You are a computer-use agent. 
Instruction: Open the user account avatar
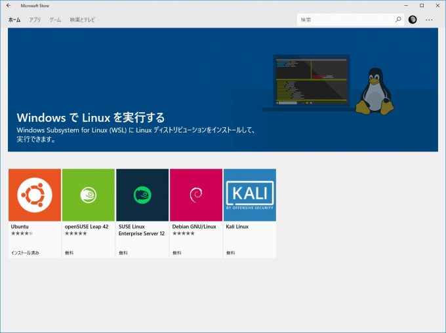coord(413,20)
